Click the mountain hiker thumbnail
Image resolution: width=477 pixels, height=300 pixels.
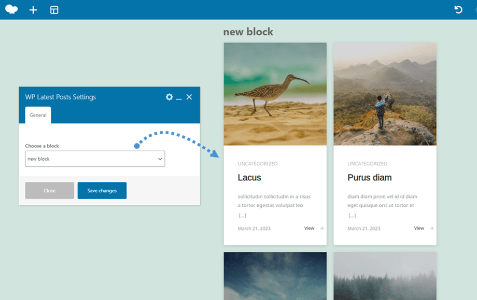click(x=385, y=94)
